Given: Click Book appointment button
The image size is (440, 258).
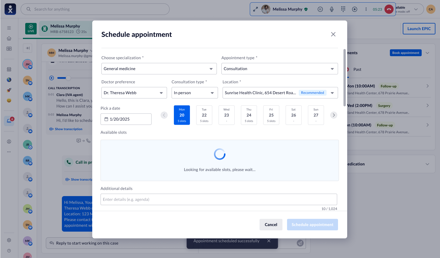Looking at the screenshot, I should 406,53.
